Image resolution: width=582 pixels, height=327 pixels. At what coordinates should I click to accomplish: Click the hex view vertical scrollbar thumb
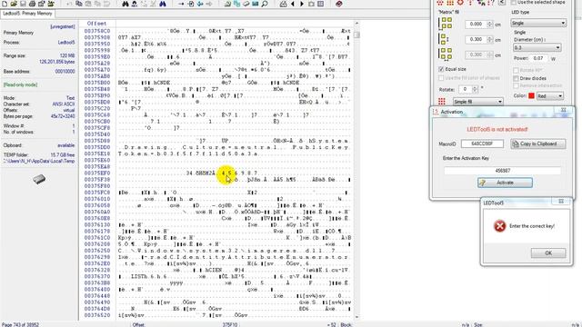[x=356, y=35]
